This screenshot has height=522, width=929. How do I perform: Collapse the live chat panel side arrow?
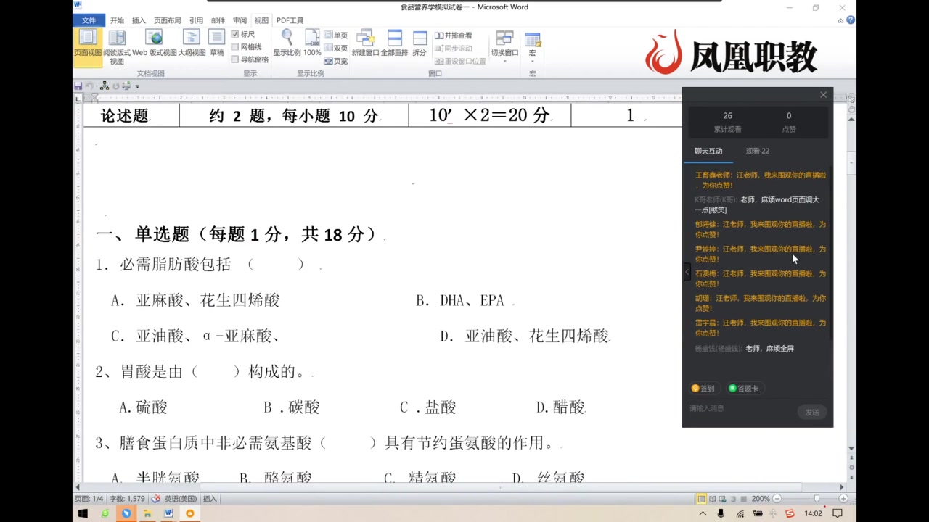[687, 272]
